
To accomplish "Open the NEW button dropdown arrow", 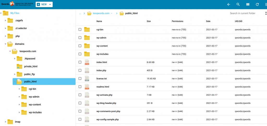I will tap(50, 4).
